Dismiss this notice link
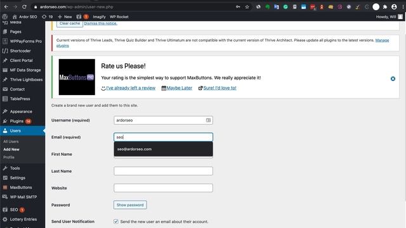Viewport: 406px width, 228px height. (x=100, y=23)
